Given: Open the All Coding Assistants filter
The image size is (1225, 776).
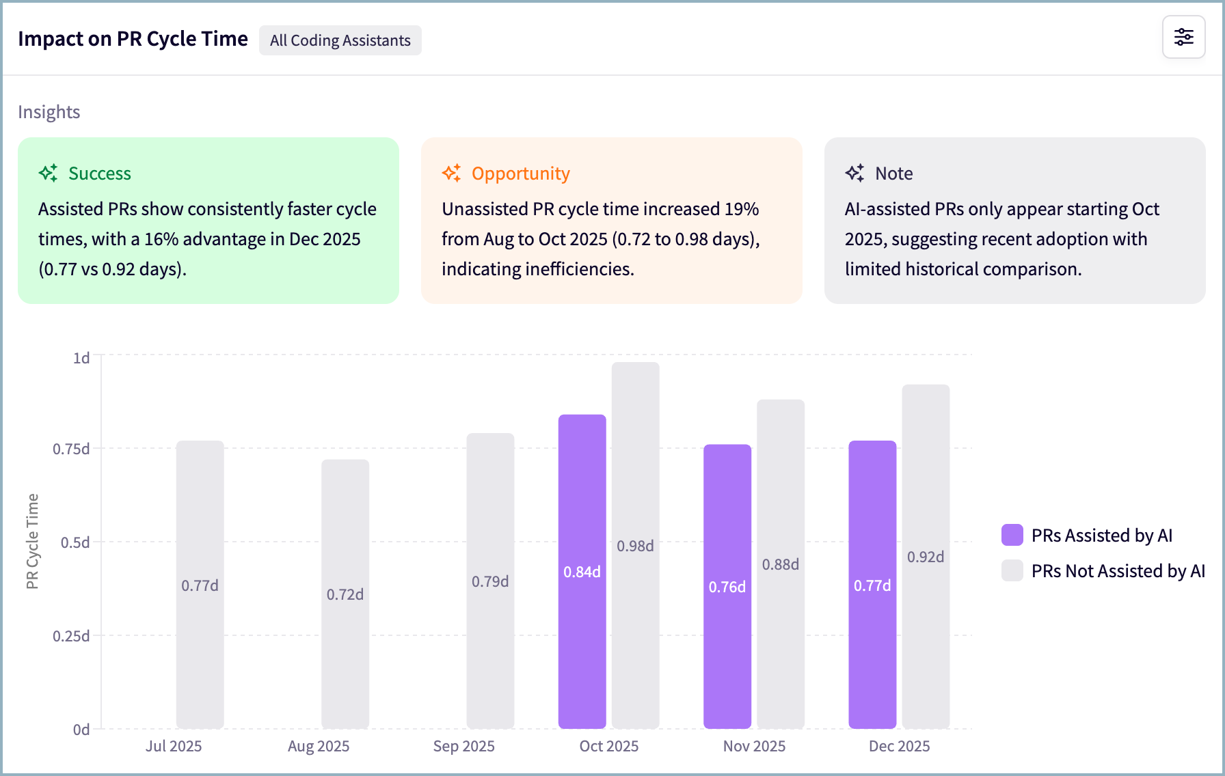Looking at the screenshot, I should pyautogui.click(x=340, y=40).
